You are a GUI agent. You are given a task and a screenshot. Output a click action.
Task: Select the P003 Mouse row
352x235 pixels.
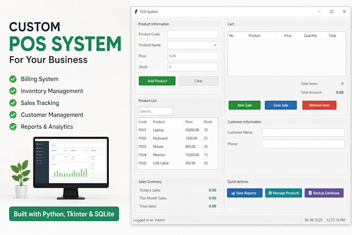178,147
